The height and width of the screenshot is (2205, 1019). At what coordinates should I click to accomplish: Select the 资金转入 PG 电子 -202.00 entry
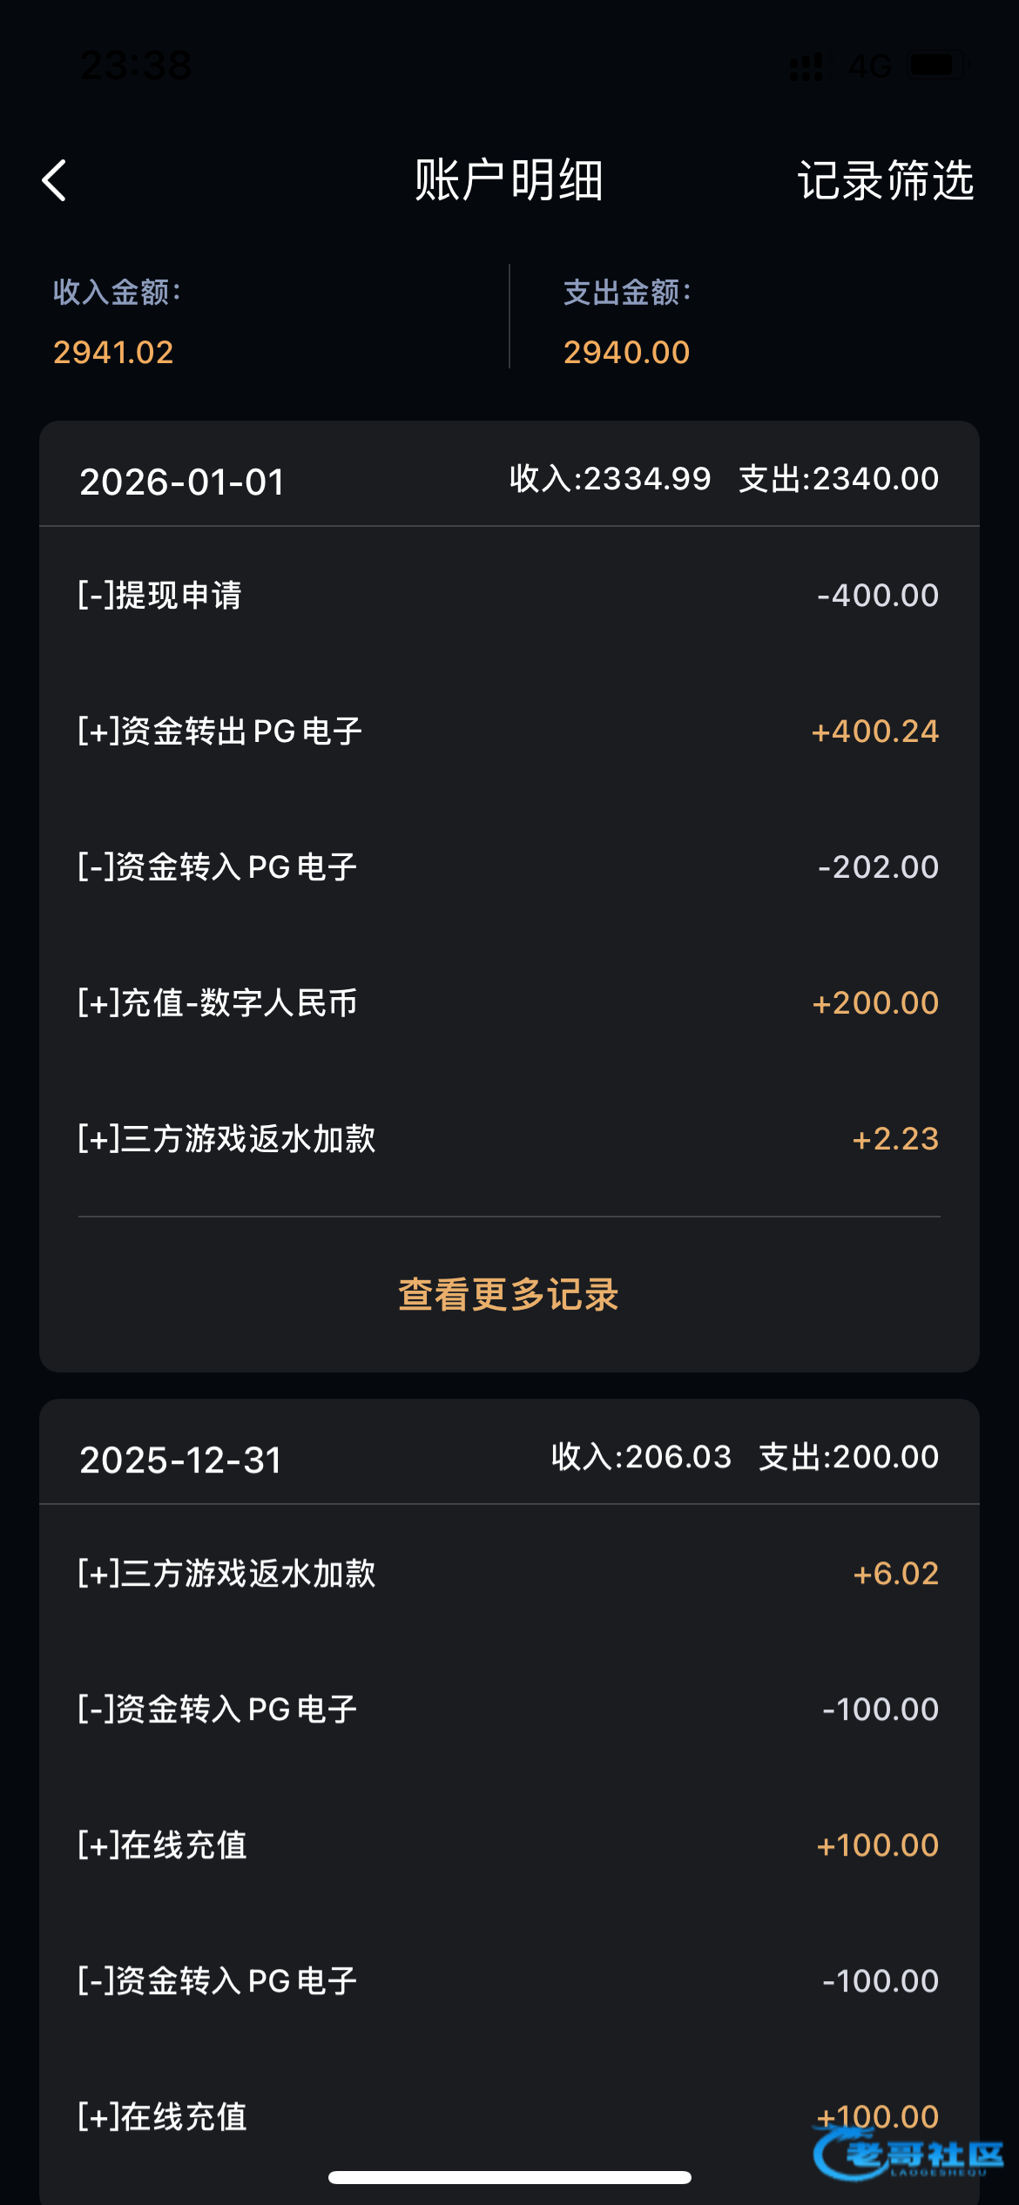click(509, 866)
